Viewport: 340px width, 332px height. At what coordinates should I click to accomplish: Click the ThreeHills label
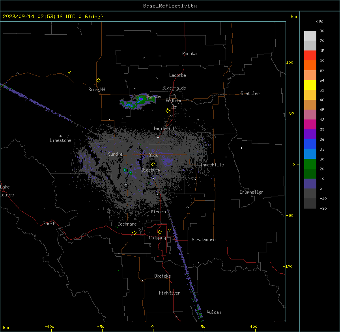click(x=212, y=165)
